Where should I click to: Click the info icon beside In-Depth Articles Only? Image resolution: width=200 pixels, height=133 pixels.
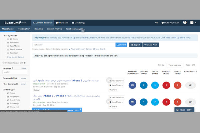coord(25,63)
